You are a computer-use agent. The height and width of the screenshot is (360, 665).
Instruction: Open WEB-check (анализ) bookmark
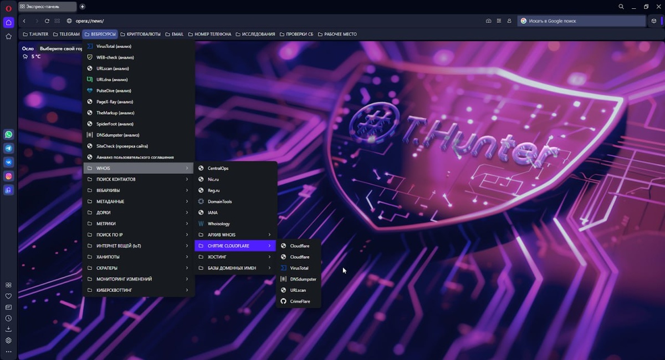139,57
